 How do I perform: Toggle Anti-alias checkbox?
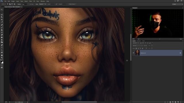coord(29,4)
